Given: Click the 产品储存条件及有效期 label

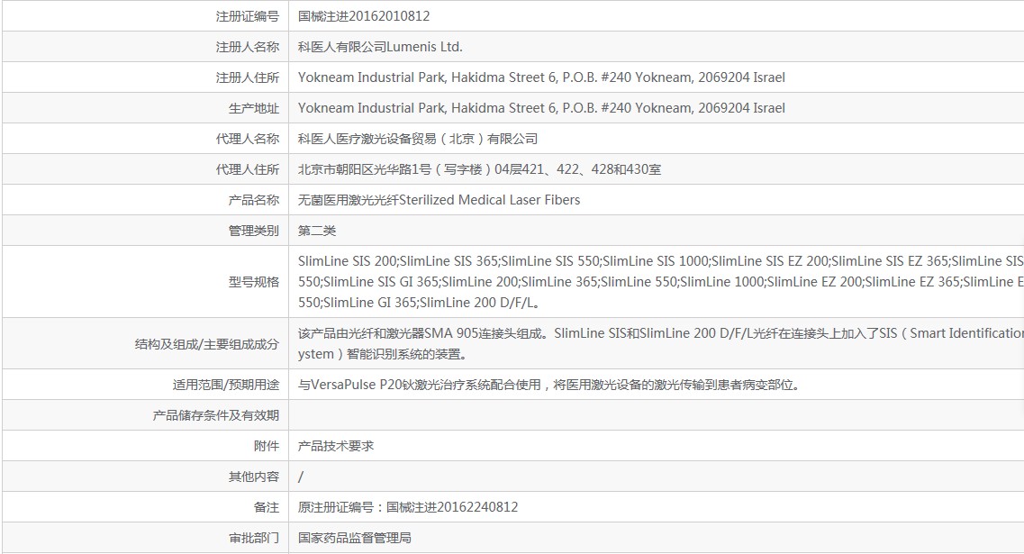Looking at the screenshot, I should pos(215,415).
